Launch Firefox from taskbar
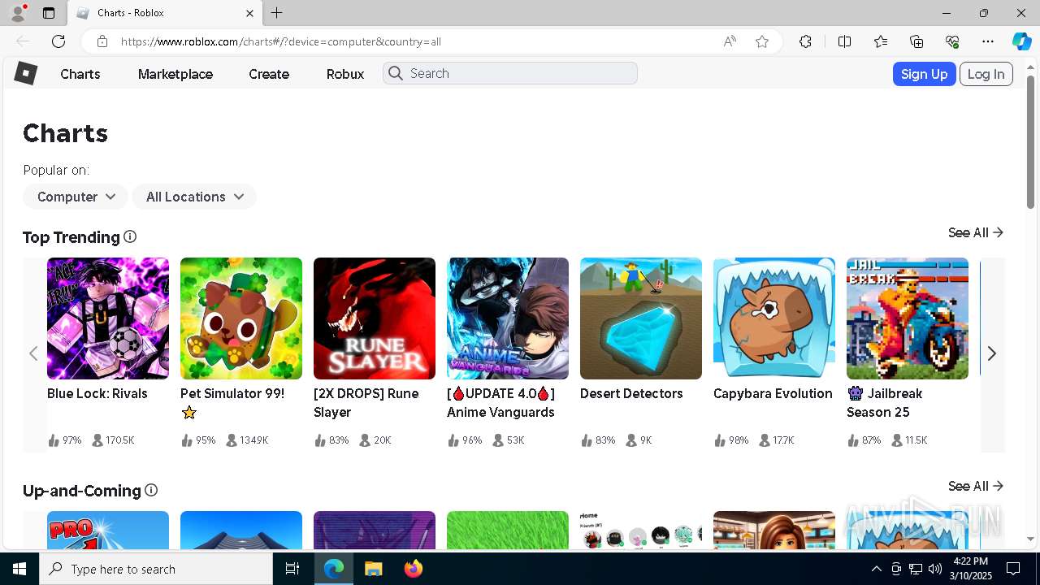 (x=413, y=569)
